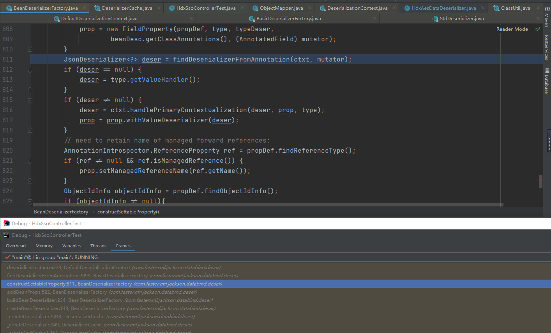The width and height of the screenshot is (551, 333).
Task: Collapse code block ending at line 810
Action: coord(30,49)
